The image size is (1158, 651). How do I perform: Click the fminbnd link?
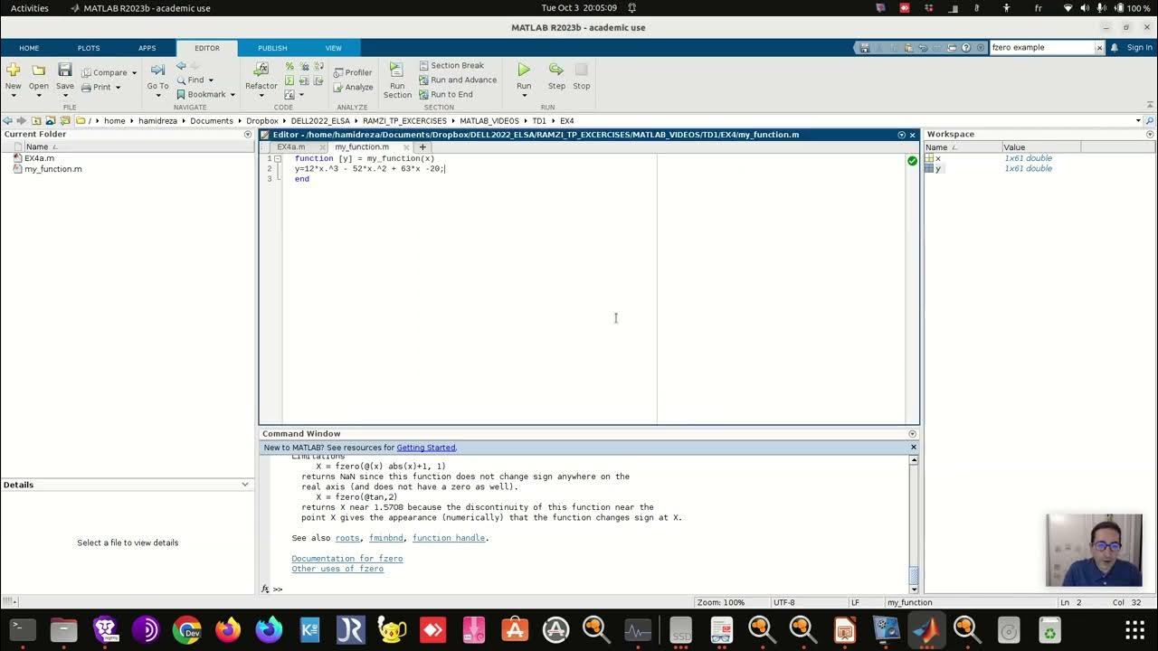tap(386, 538)
